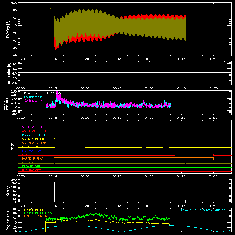Click the BAD_PACKETS flag label
235x235 pixels.
coord(32,170)
